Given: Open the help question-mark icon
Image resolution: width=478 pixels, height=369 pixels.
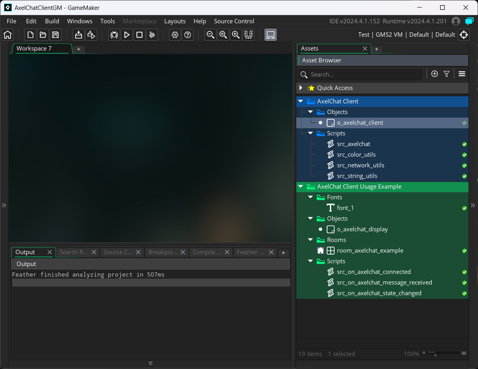Looking at the screenshot, I should (x=188, y=35).
